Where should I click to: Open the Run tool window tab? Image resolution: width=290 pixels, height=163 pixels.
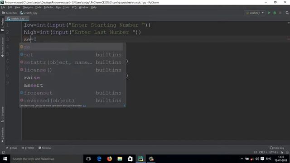coord(12,148)
